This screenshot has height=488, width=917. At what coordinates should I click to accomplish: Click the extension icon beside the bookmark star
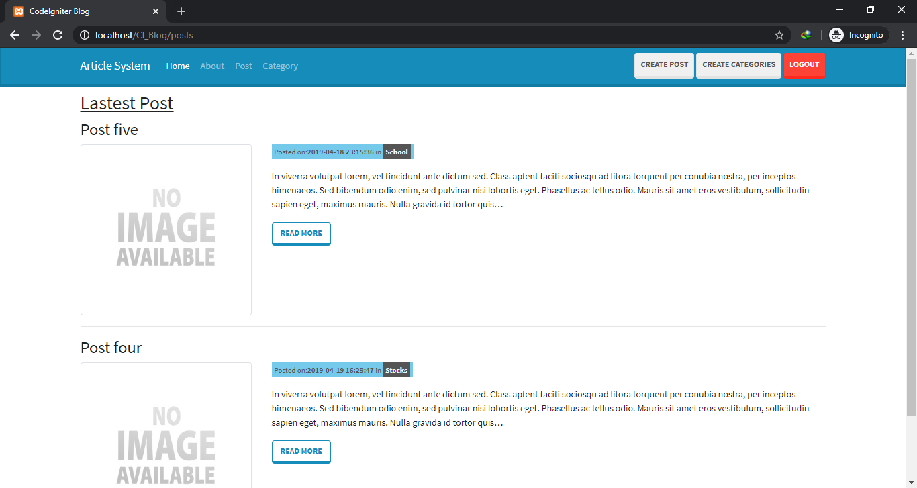point(806,35)
